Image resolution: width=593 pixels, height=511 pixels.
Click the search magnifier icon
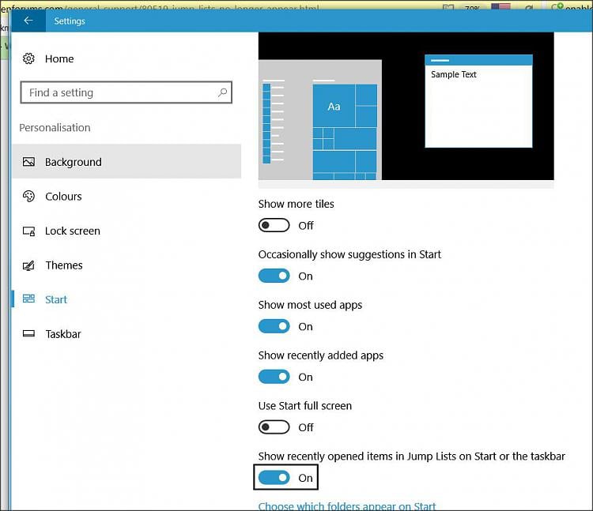pos(222,92)
